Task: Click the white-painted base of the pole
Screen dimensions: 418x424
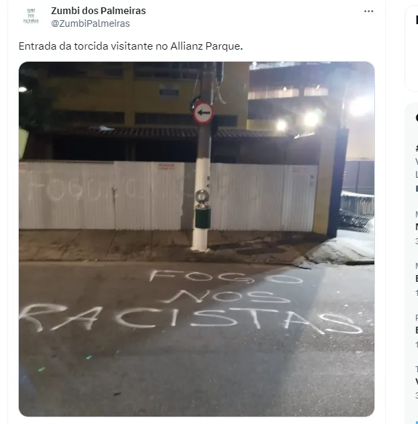Action: tap(200, 237)
